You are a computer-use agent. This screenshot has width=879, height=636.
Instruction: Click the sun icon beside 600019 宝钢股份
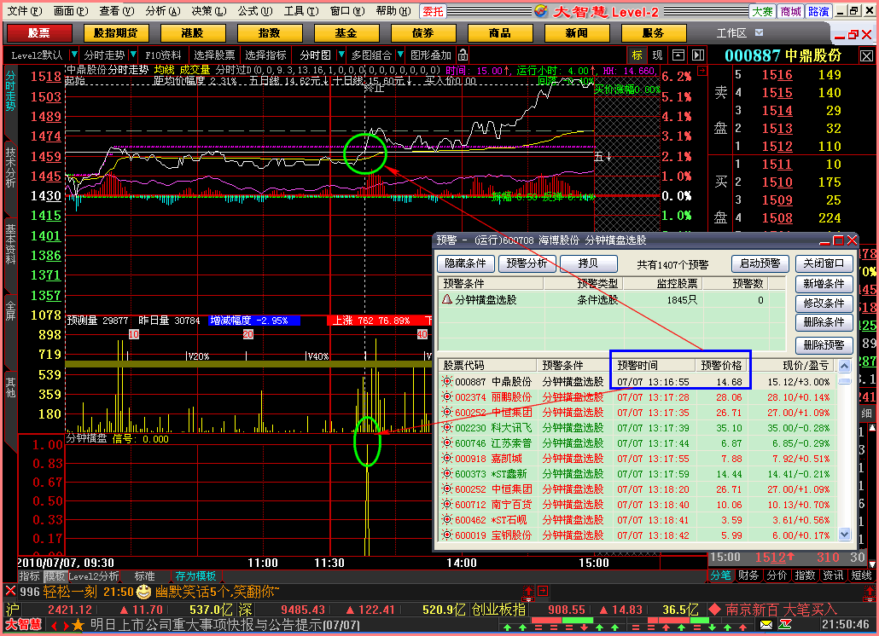click(447, 535)
